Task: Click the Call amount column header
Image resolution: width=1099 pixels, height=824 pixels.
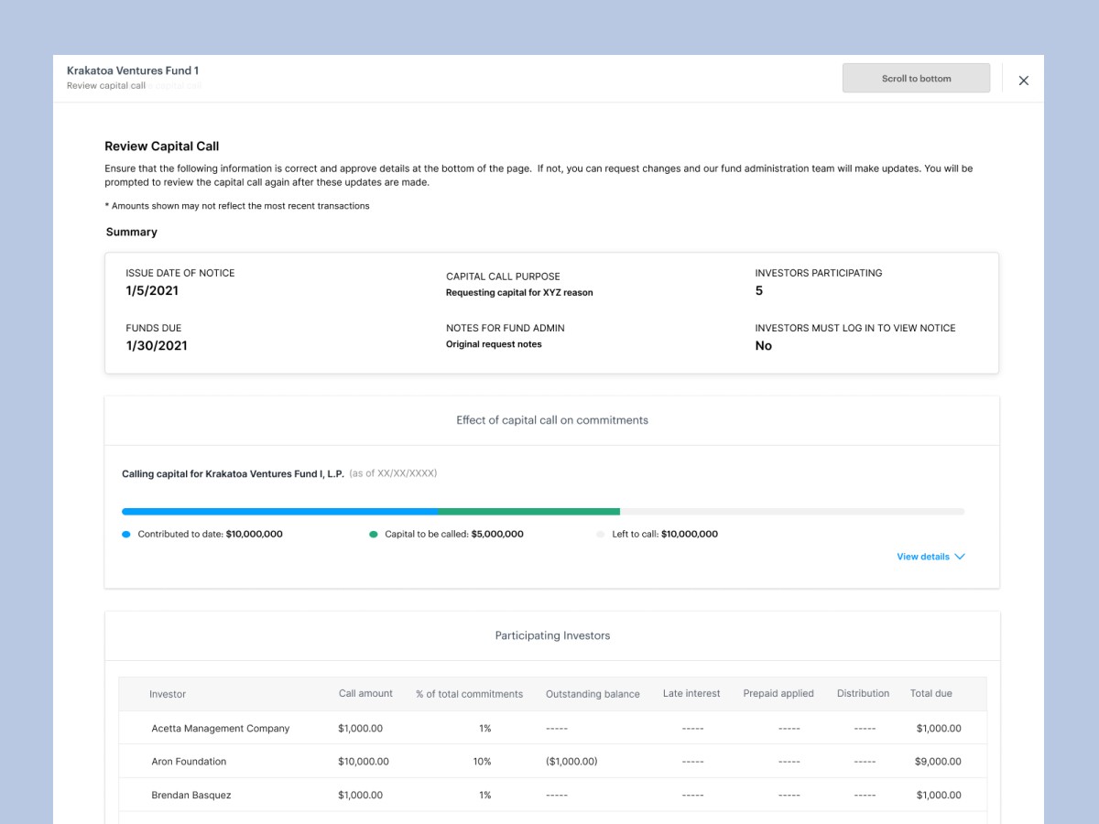Action: coord(365,693)
